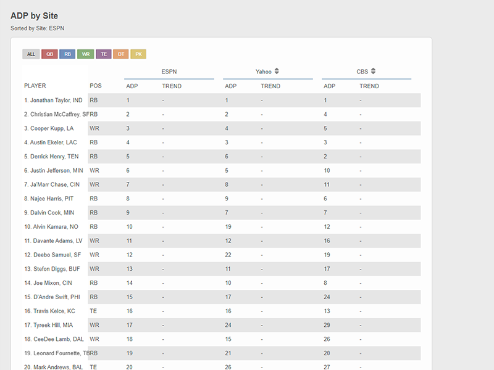Show only WR players
The height and width of the screenshot is (370, 494).
coord(86,54)
